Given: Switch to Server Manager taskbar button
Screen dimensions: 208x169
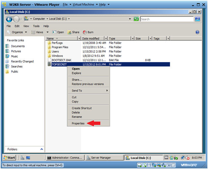Looking at the screenshot, I should 104,158.
